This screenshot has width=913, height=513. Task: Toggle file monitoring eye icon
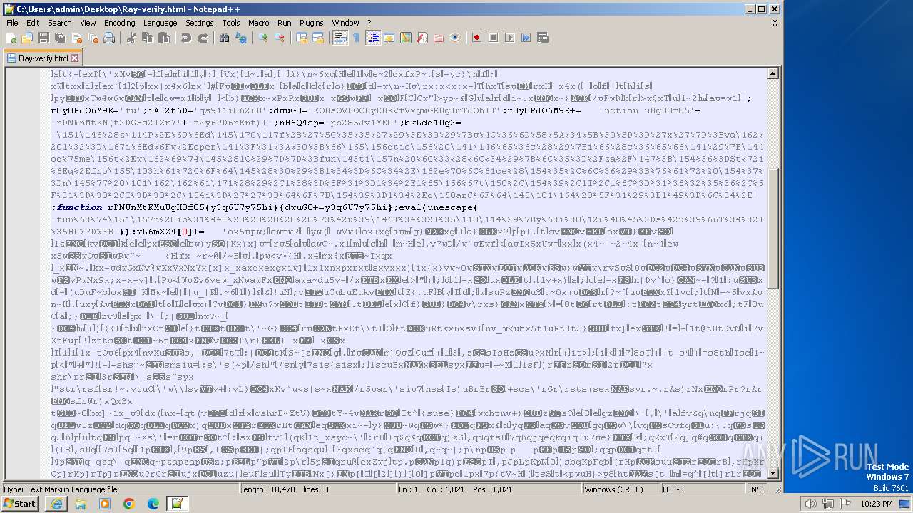coord(455,38)
